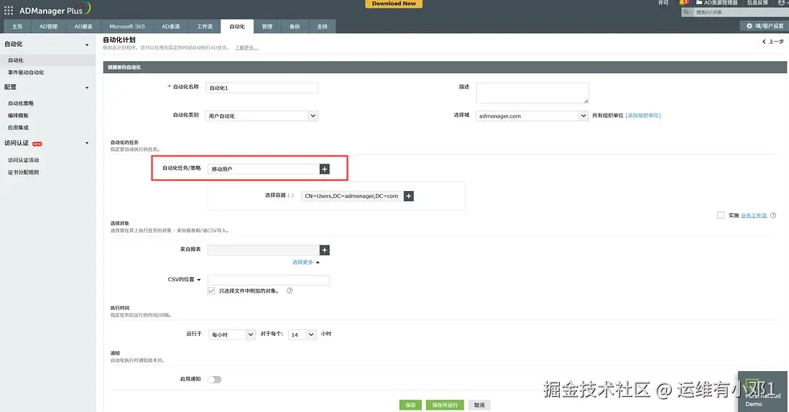
Task: Click help icon after 只选择文件中附加的对象
Action: click(290, 291)
